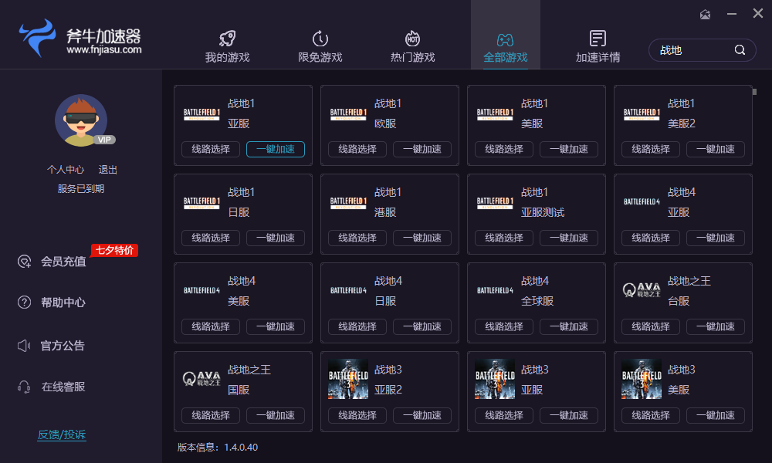772x463 pixels.
Task: Open 会员充值 from sidebar
Action: click(x=63, y=262)
